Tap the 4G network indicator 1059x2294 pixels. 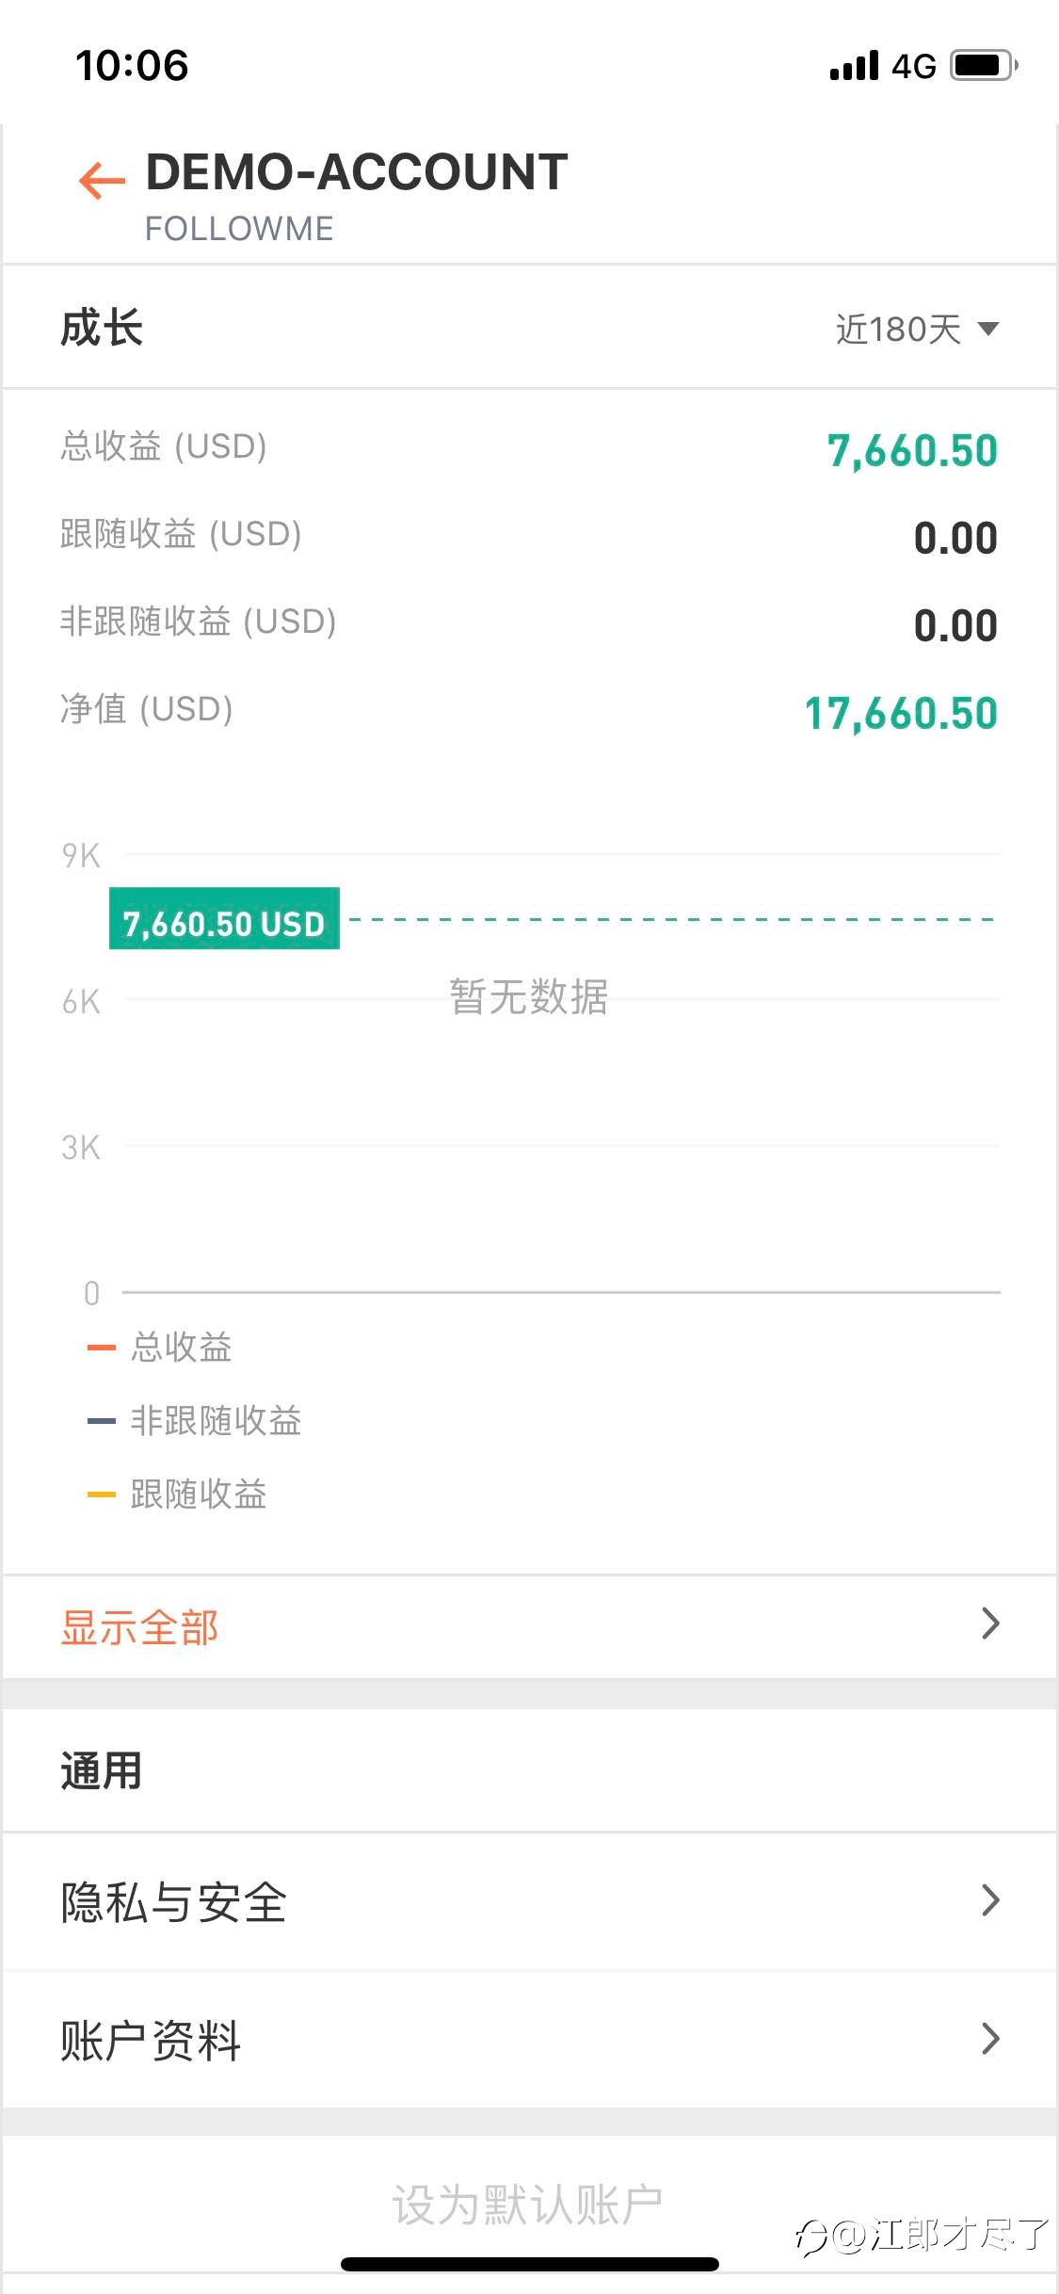[914, 66]
